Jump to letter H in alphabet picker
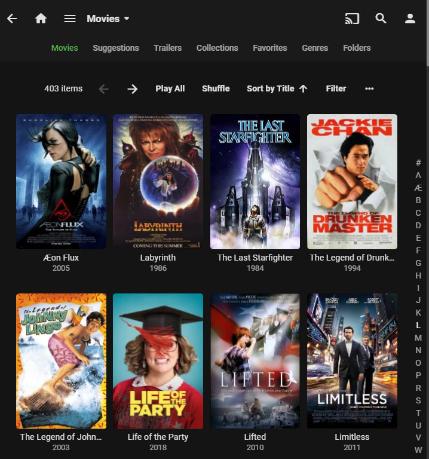The image size is (429, 459). click(418, 276)
